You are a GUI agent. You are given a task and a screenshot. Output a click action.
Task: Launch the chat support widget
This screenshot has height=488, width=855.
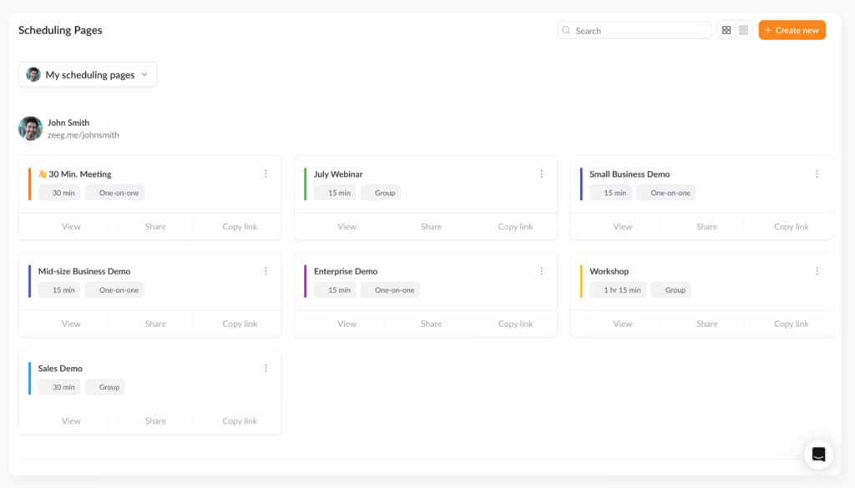[x=818, y=454]
